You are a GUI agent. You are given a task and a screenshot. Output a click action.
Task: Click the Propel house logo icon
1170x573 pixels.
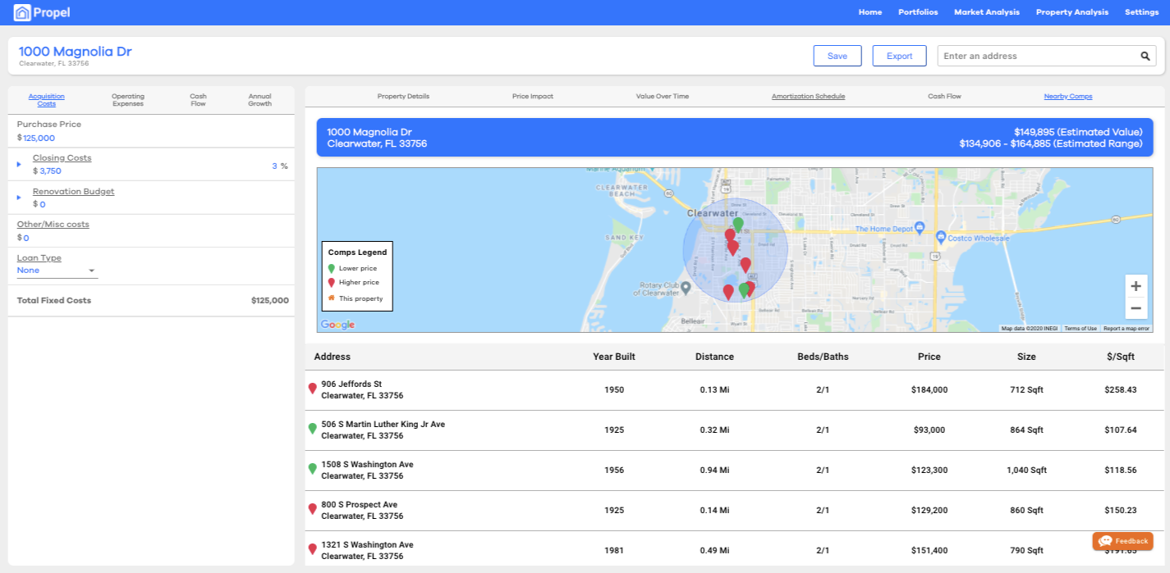click(22, 12)
